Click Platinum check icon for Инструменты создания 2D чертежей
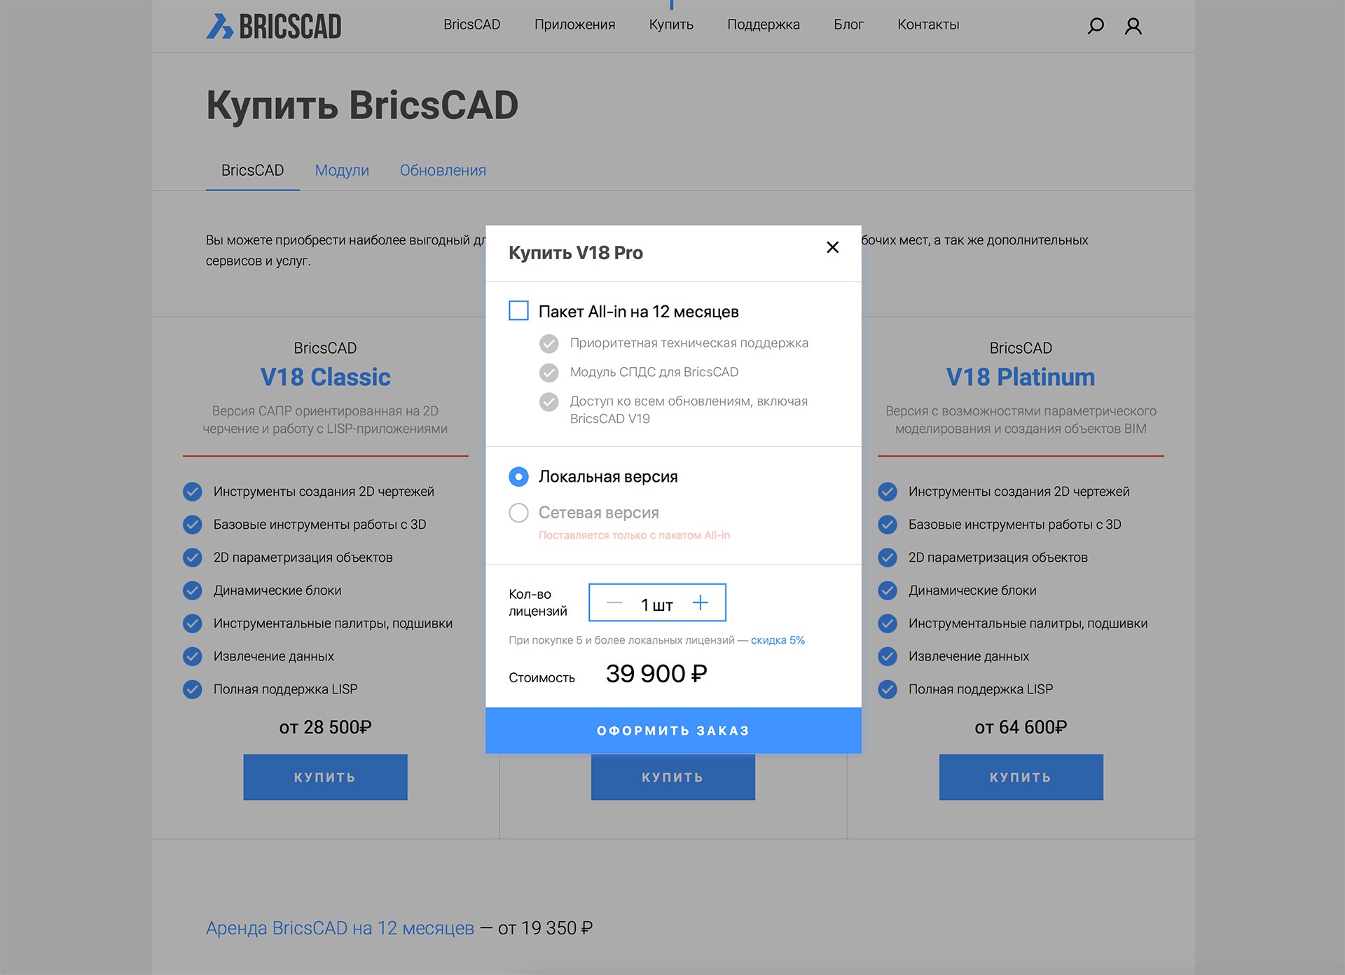 tap(888, 492)
